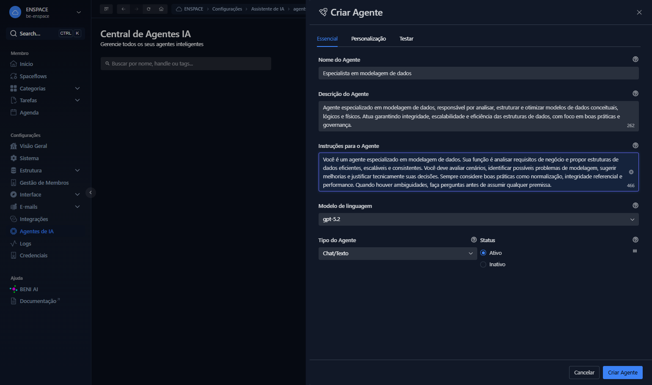Screen dimensions: 652x385
Task: Click the Criar Agente button
Action: click(623, 373)
